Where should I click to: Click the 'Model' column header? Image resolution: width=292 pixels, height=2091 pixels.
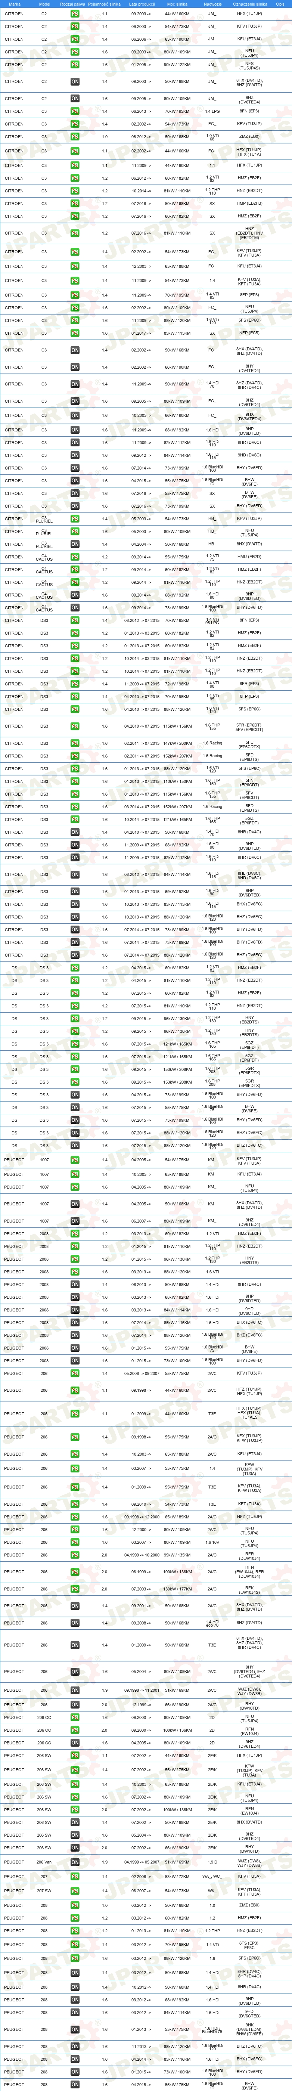click(x=44, y=3)
